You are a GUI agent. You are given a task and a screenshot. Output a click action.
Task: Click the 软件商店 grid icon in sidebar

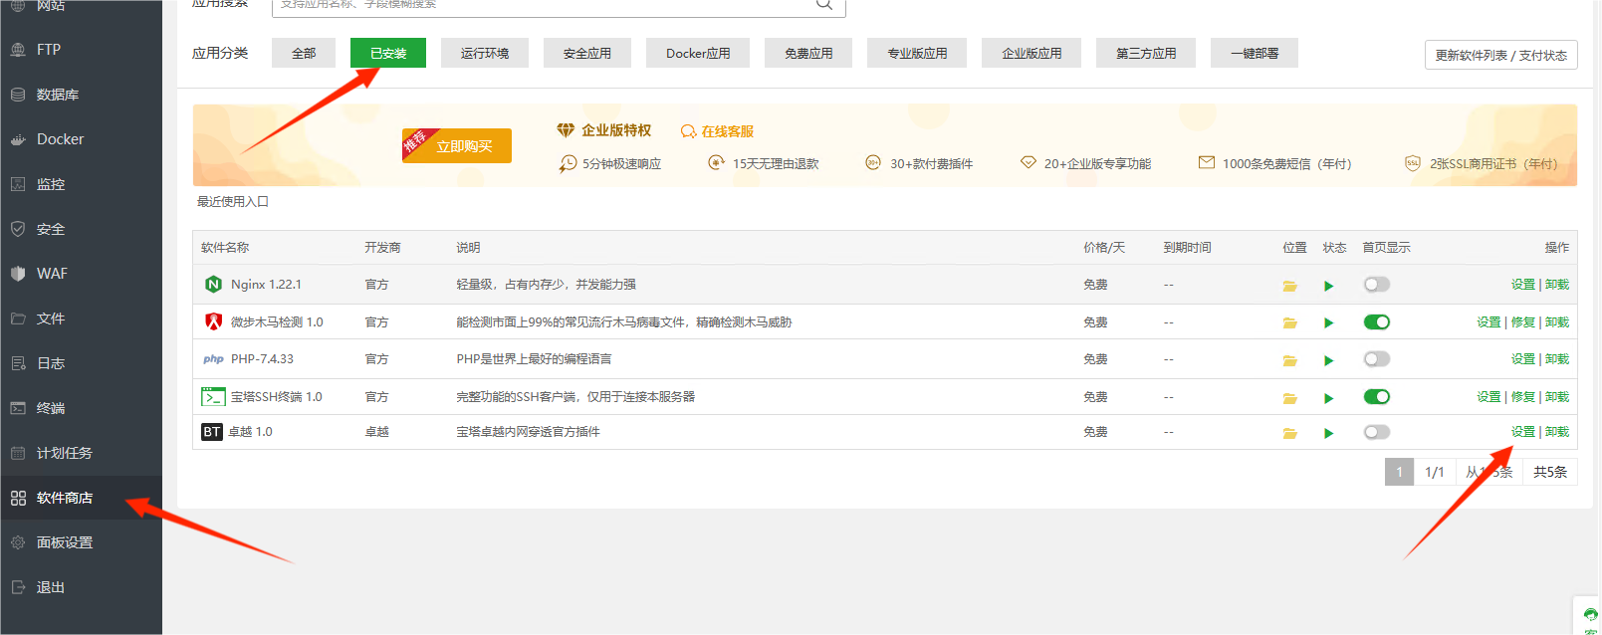coord(18,498)
